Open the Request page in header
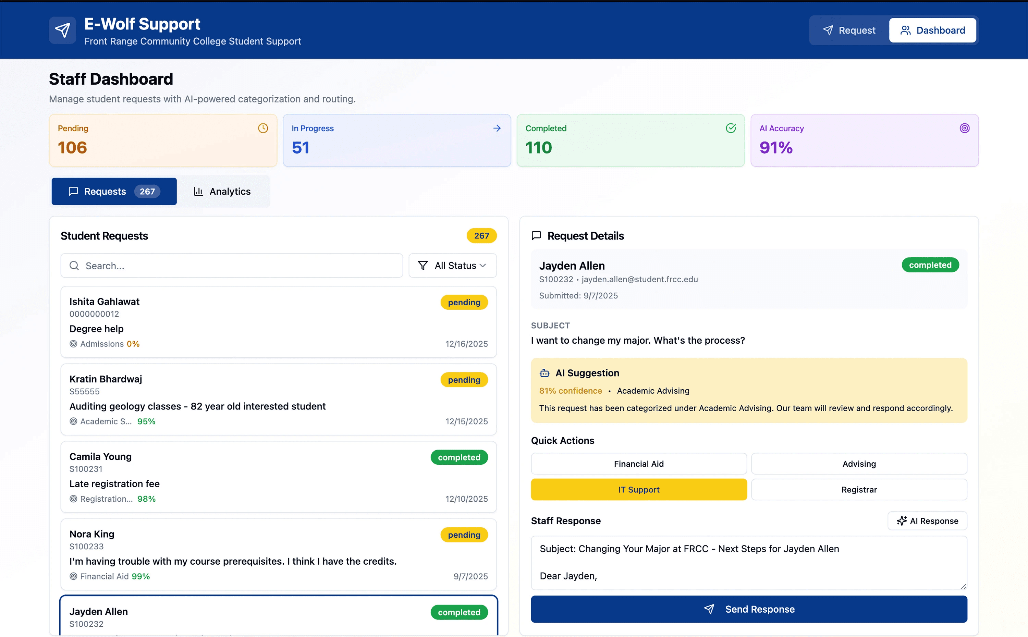The width and height of the screenshot is (1028, 637). 849,30
